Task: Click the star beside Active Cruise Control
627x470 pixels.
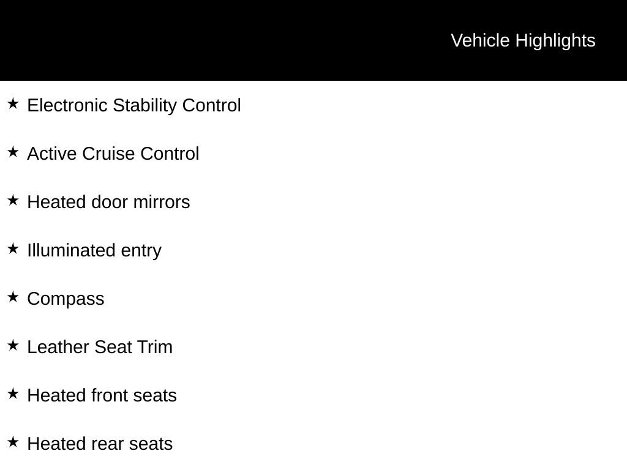Action: coord(13,152)
